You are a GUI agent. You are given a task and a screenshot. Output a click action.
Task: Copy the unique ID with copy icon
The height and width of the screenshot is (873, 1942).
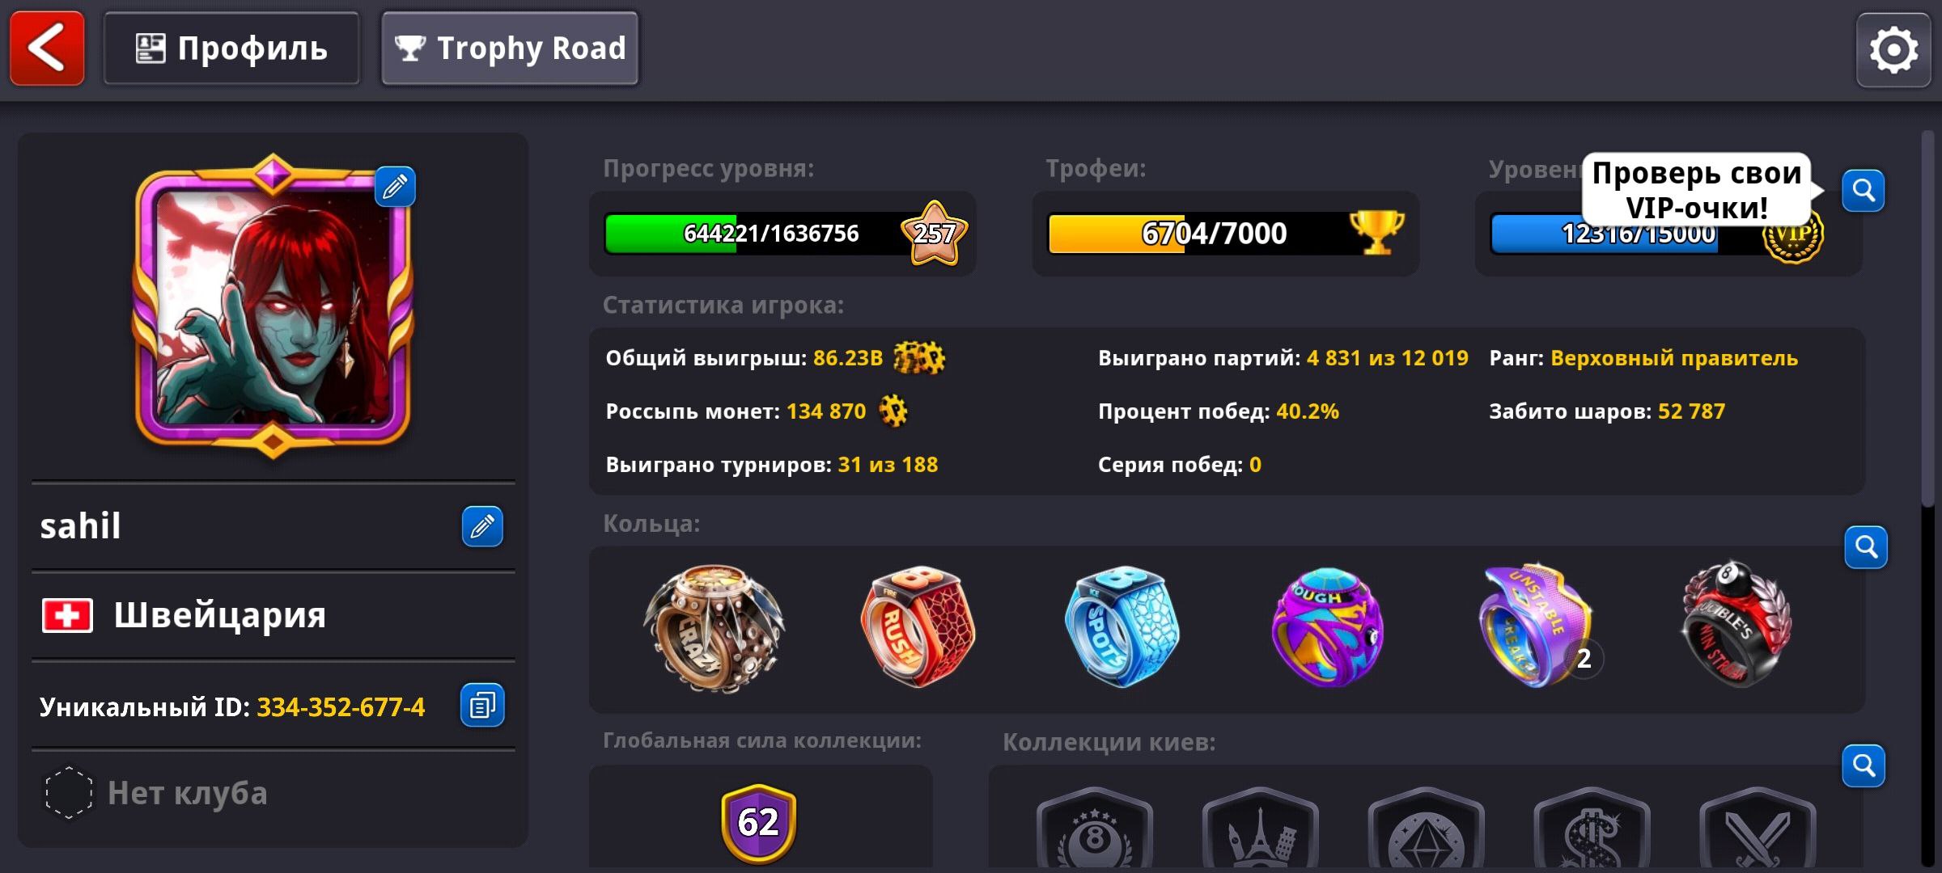482,706
